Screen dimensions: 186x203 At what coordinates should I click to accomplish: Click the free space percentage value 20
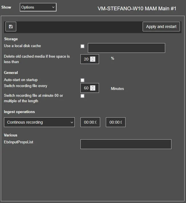point(86,59)
